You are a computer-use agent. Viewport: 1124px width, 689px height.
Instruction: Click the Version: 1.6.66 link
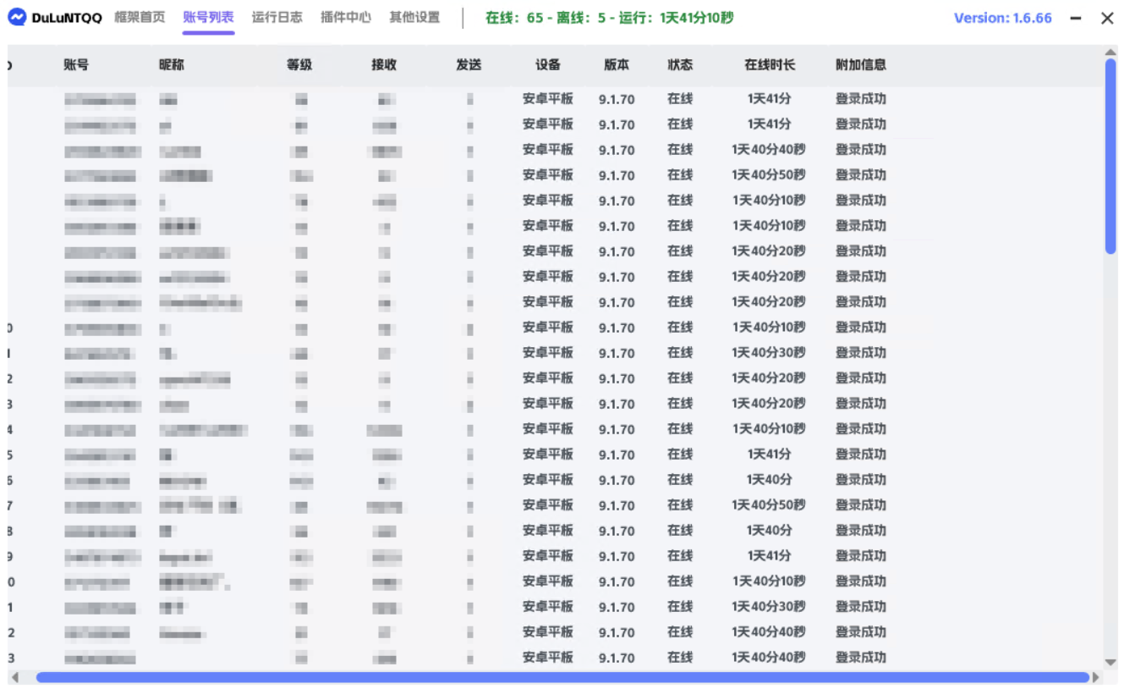pos(1003,17)
